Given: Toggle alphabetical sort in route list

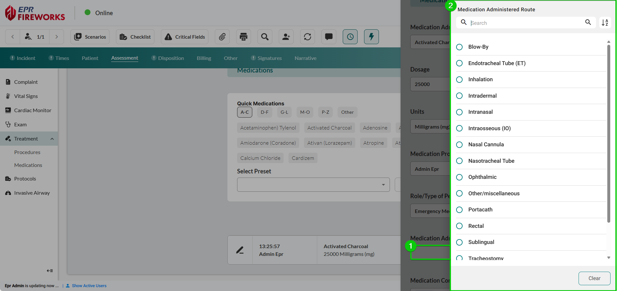Looking at the screenshot, I should click(x=605, y=23).
